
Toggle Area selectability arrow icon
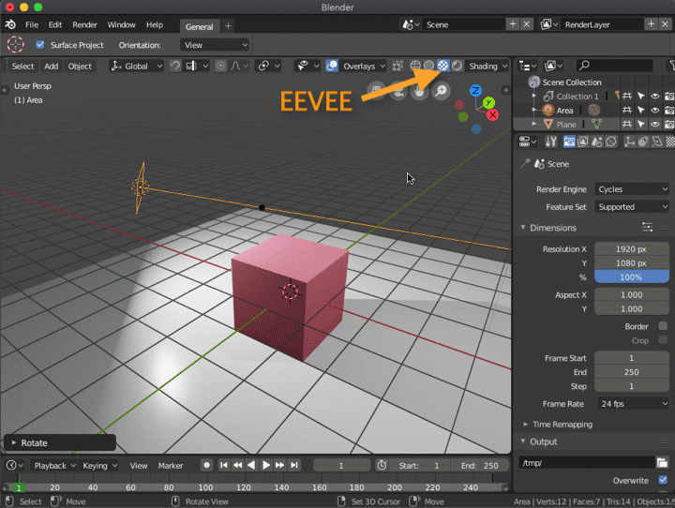tap(641, 111)
